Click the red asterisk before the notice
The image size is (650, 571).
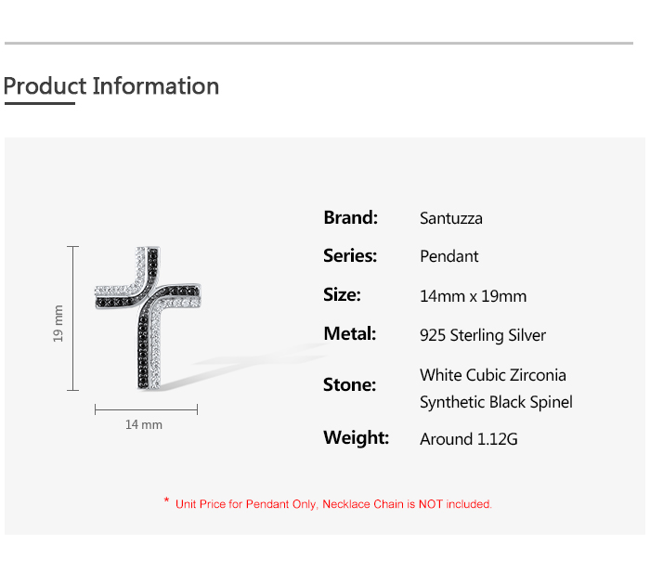coord(166,502)
